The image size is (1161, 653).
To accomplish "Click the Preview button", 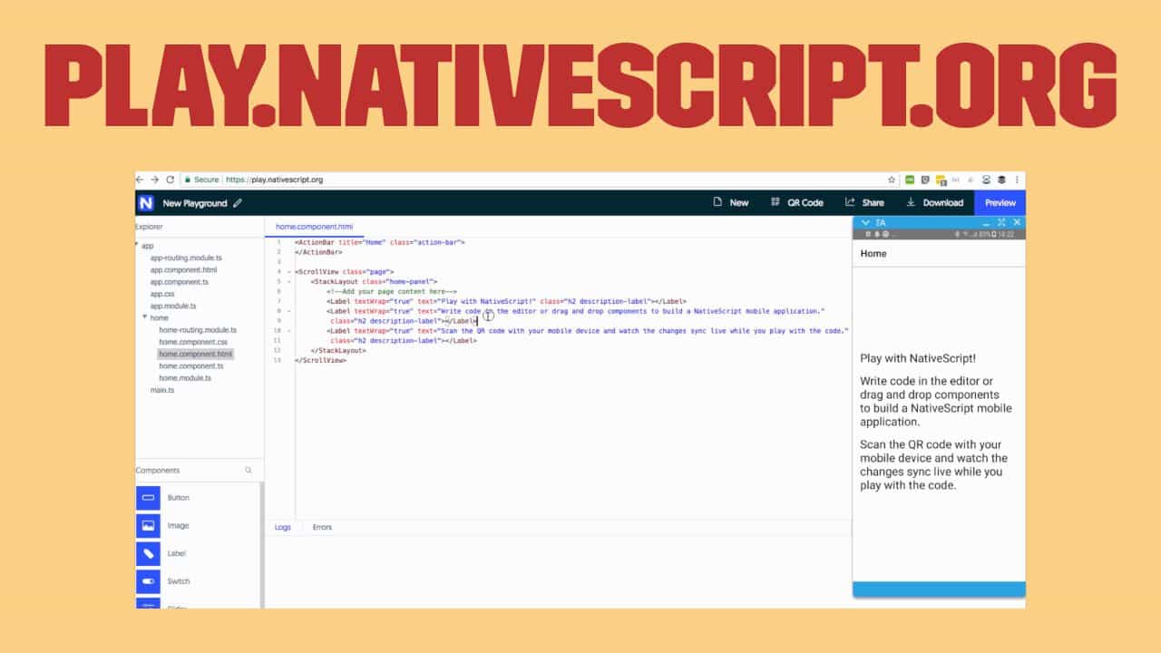I will coord(1000,203).
